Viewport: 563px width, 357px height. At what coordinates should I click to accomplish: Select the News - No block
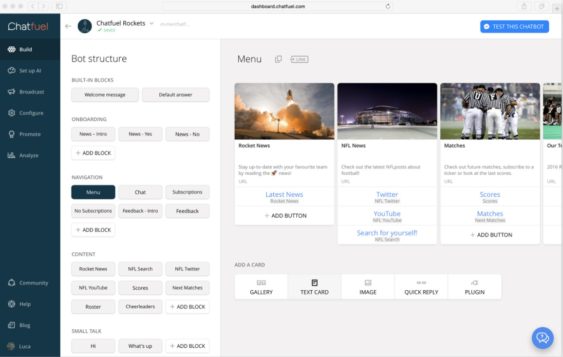click(188, 134)
